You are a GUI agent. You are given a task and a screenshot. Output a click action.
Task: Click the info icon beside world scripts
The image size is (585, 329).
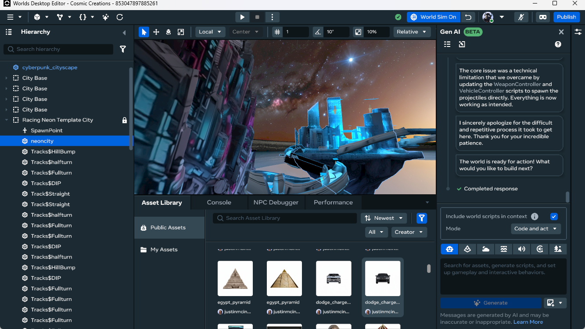535,216
